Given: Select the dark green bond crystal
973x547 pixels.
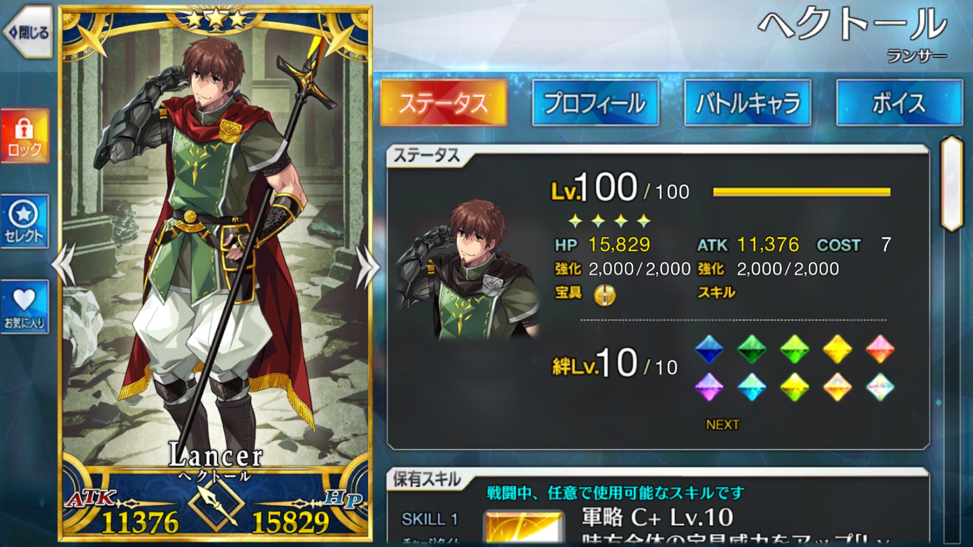Looking at the screenshot, I should pos(752,349).
